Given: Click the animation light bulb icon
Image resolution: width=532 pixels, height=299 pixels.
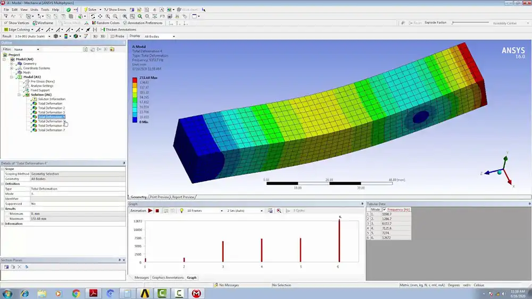Looking at the screenshot, I should point(181,211).
